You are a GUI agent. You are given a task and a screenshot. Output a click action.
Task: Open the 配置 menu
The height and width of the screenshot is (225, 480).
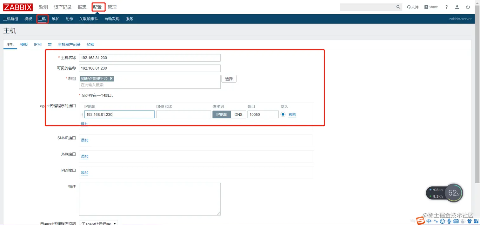point(97,7)
